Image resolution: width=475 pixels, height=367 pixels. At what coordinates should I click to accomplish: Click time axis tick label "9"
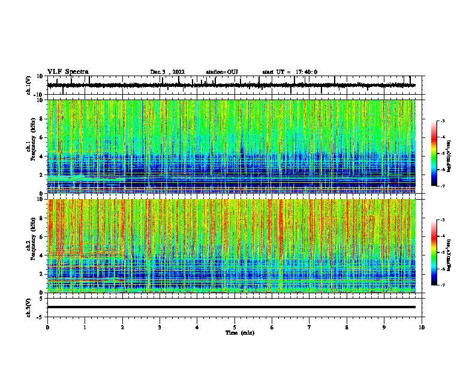[x=384, y=327]
